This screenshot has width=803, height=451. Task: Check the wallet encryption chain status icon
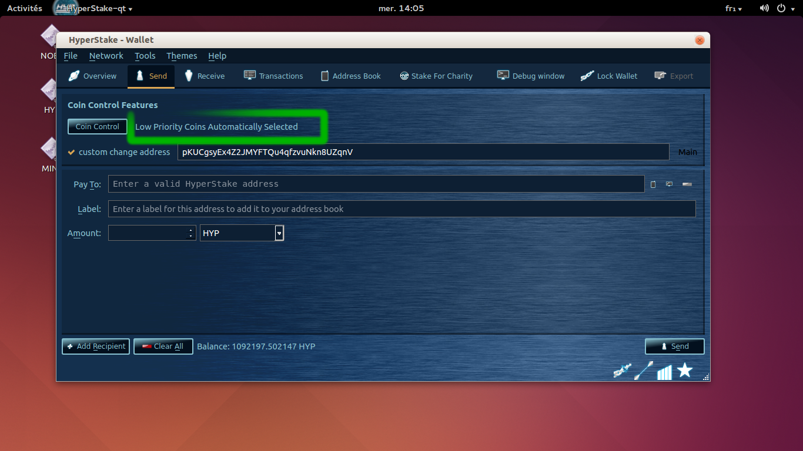[621, 371]
